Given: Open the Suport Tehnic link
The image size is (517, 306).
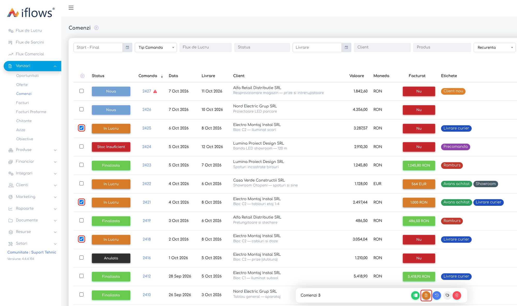Looking at the screenshot, I should (x=44, y=252).
